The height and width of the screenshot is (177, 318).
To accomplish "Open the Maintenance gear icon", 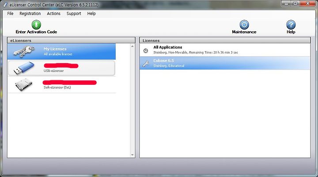I will click(x=244, y=25).
